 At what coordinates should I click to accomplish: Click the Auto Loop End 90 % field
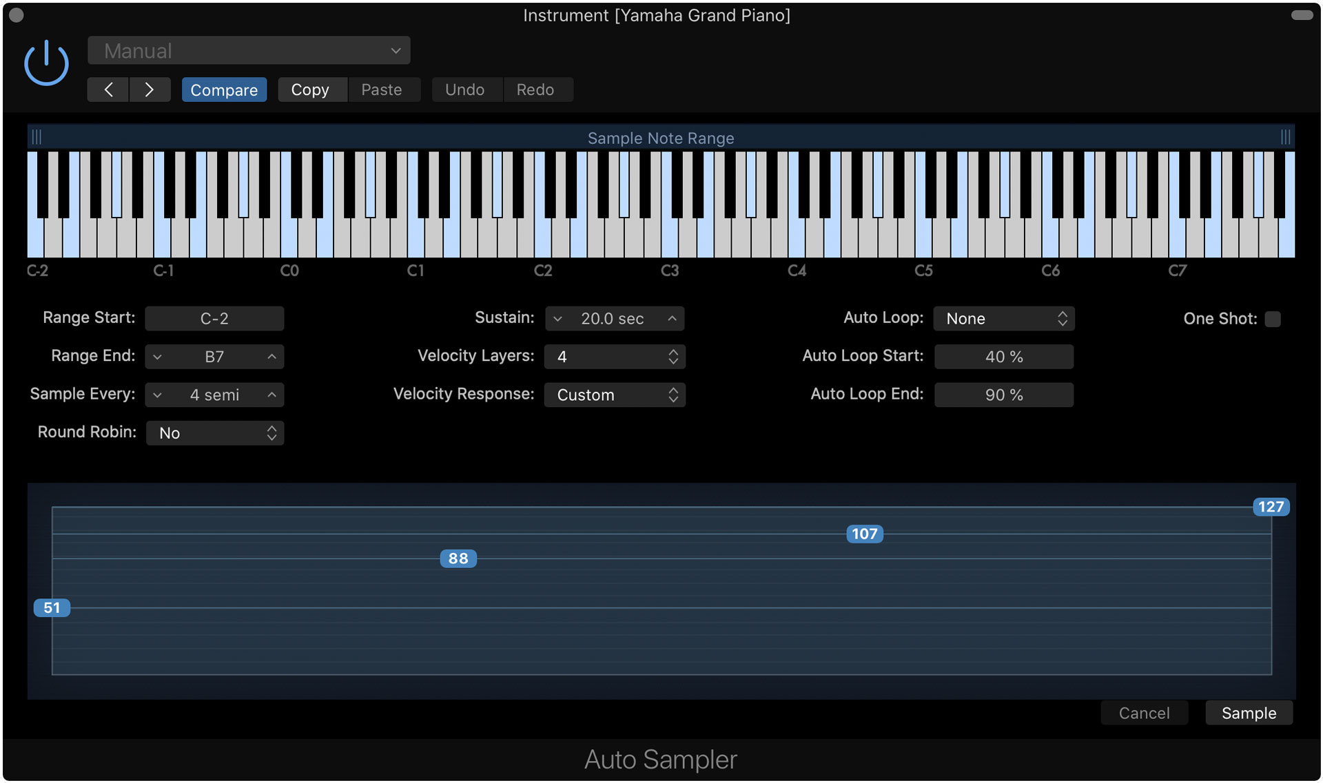tap(1004, 395)
